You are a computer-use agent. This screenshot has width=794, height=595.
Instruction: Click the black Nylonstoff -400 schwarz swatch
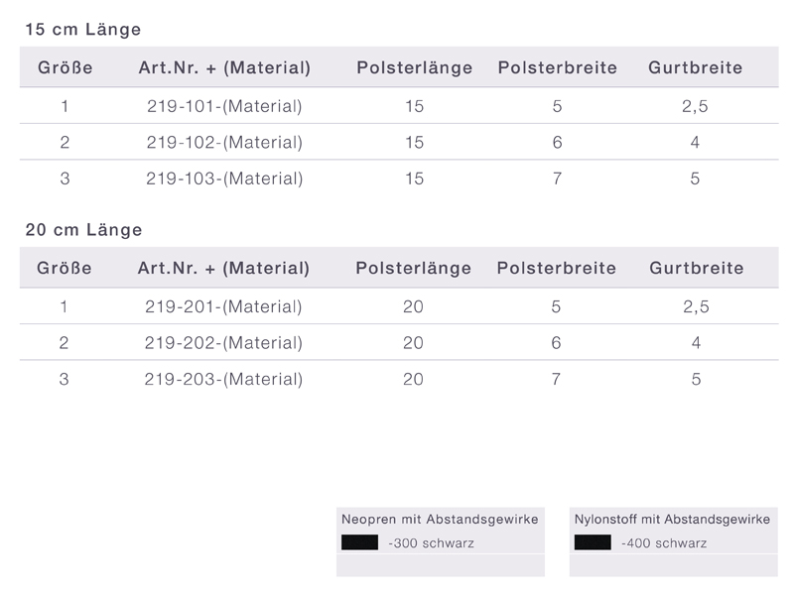point(593,542)
